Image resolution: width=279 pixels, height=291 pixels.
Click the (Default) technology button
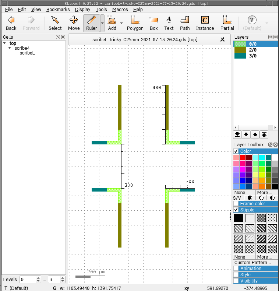(252, 23)
